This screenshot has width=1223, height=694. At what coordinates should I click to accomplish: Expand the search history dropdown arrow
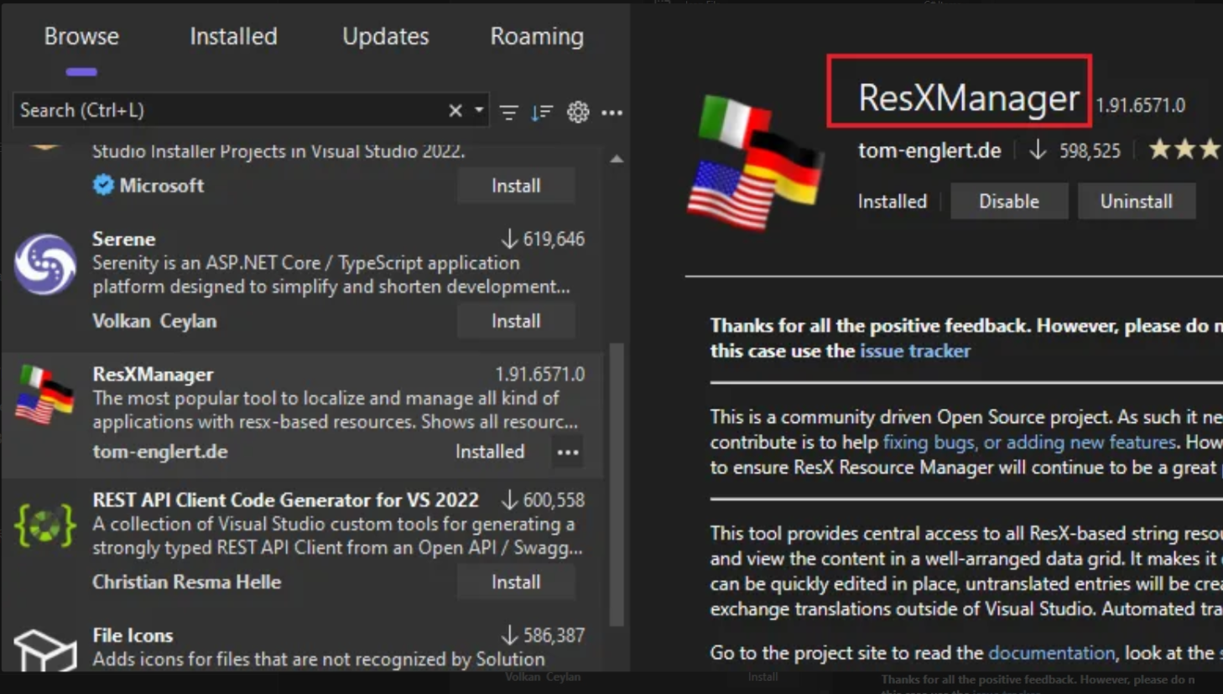tap(479, 110)
